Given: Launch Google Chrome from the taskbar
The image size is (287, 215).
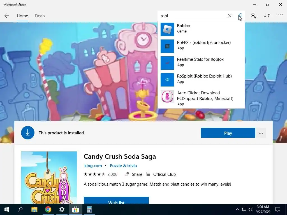Looking at the screenshot, I should click(48, 209).
